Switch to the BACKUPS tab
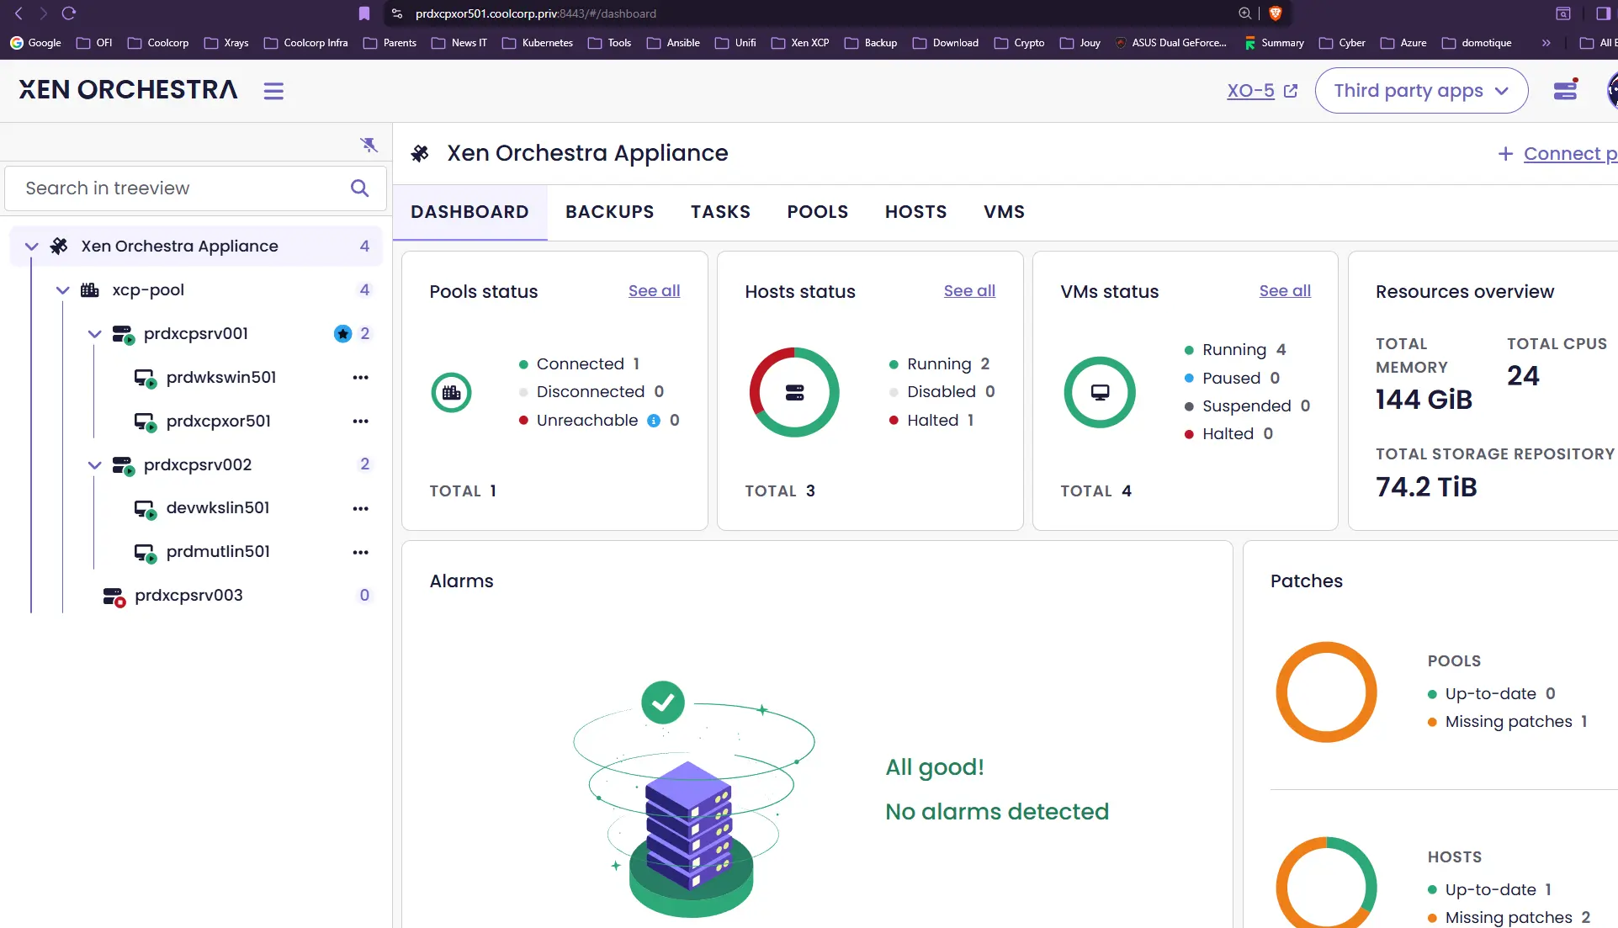This screenshot has width=1618, height=928. (x=609, y=212)
